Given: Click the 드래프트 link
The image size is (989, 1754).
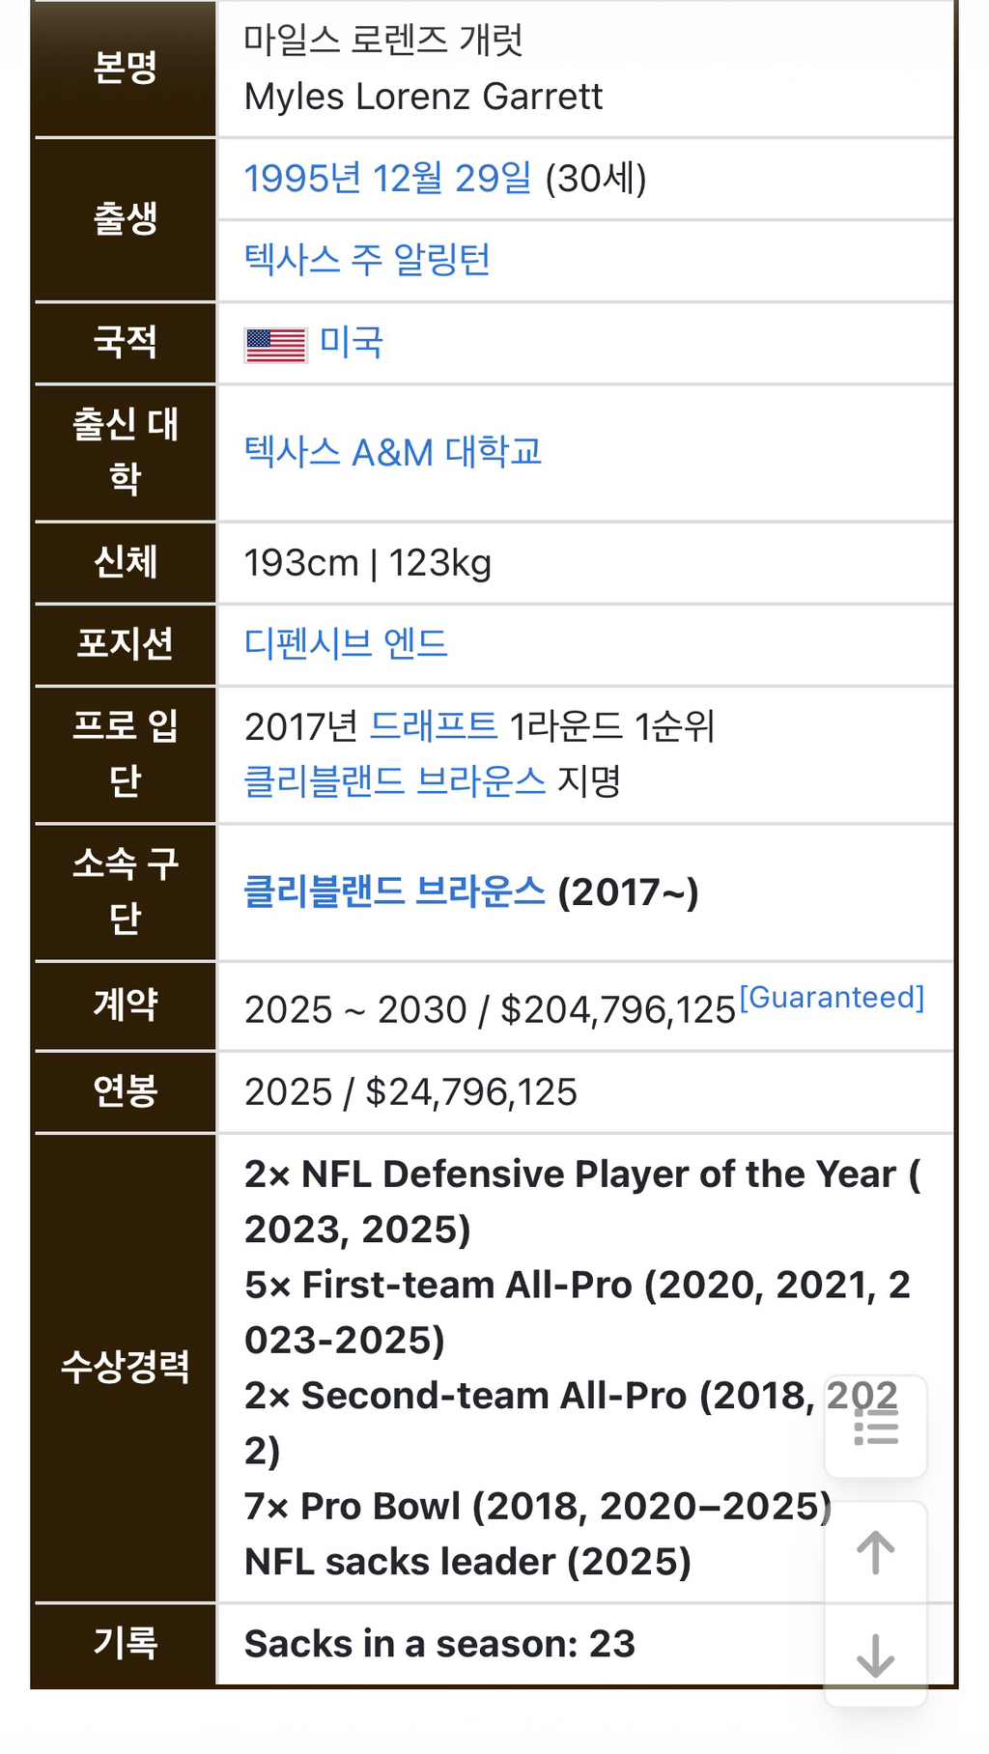Looking at the screenshot, I should (434, 725).
